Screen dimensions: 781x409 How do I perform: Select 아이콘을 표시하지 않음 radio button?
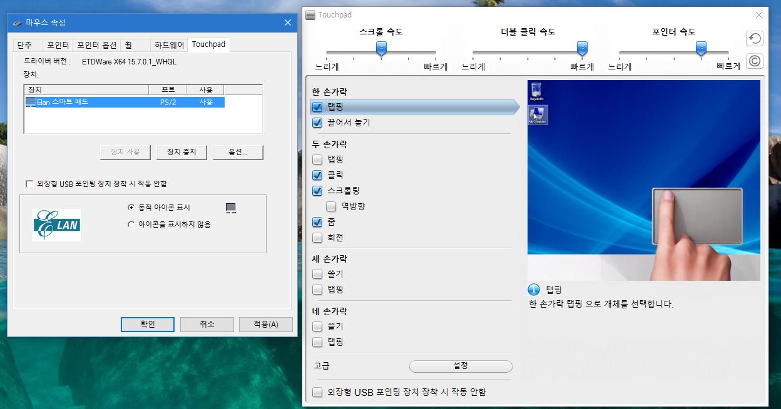[131, 224]
